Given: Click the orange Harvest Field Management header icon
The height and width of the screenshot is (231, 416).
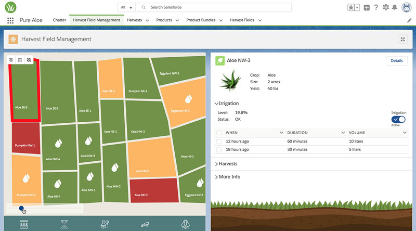Looking at the screenshot, I should [13, 40].
